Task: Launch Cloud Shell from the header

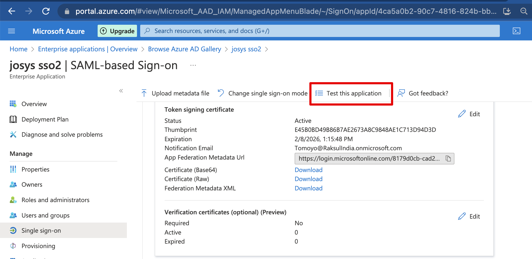Action: click(516, 31)
